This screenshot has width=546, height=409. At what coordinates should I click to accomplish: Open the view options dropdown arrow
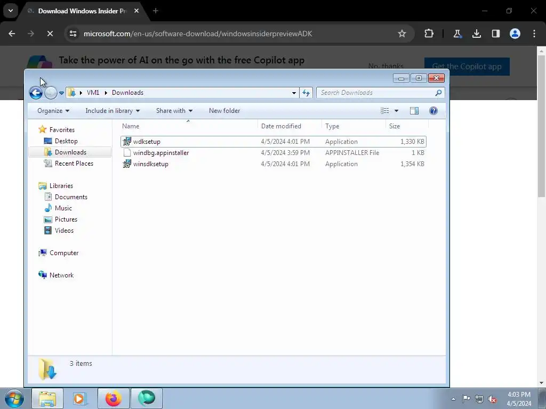point(396,111)
